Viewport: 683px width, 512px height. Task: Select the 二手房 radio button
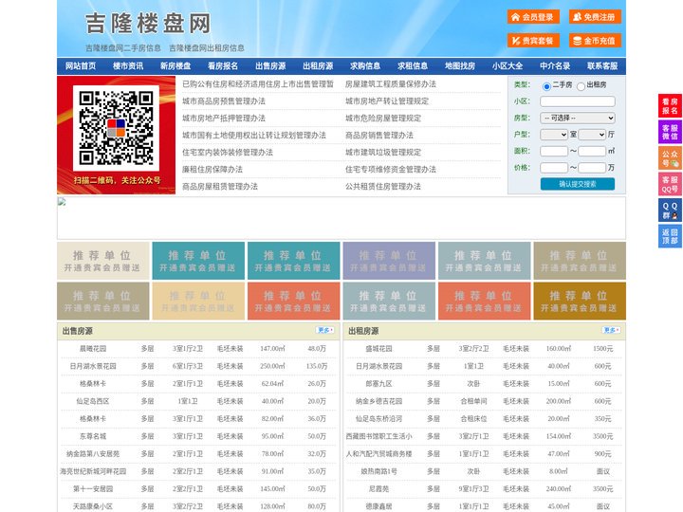[546, 86]
